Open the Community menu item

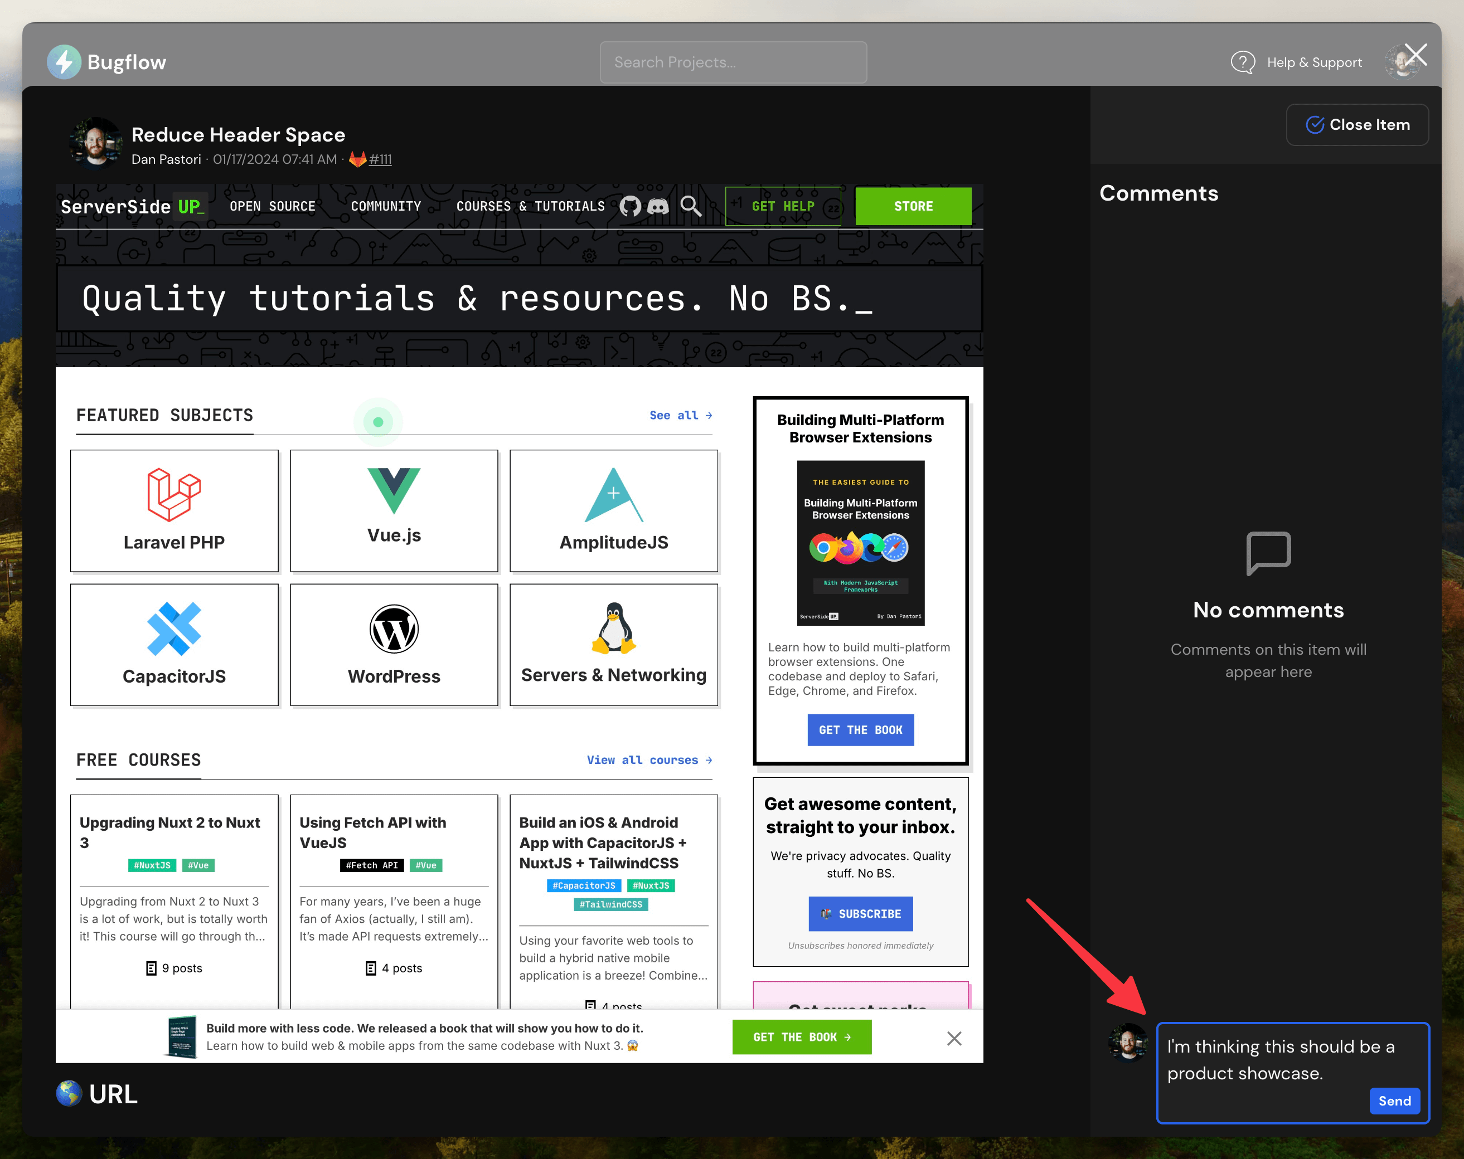coord(386,206)
